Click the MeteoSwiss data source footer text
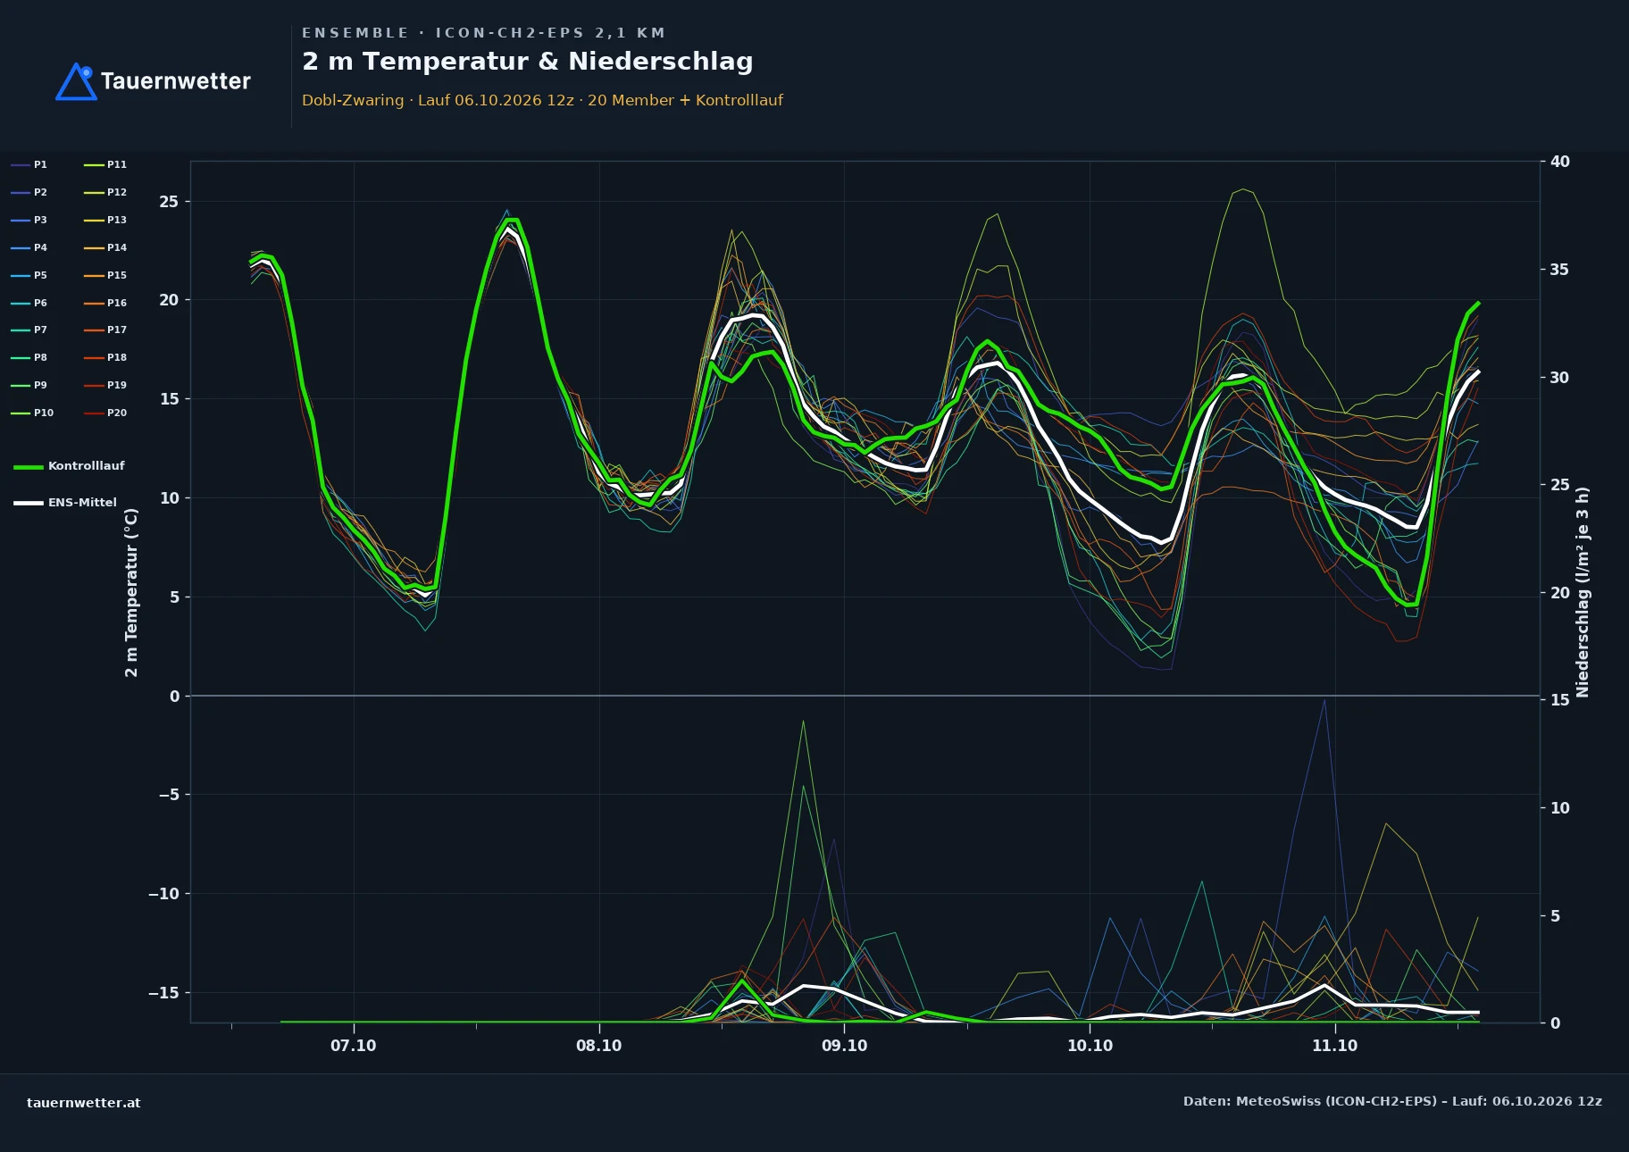The height and width of the screenshot is (1152, 1629). 1392,1101
